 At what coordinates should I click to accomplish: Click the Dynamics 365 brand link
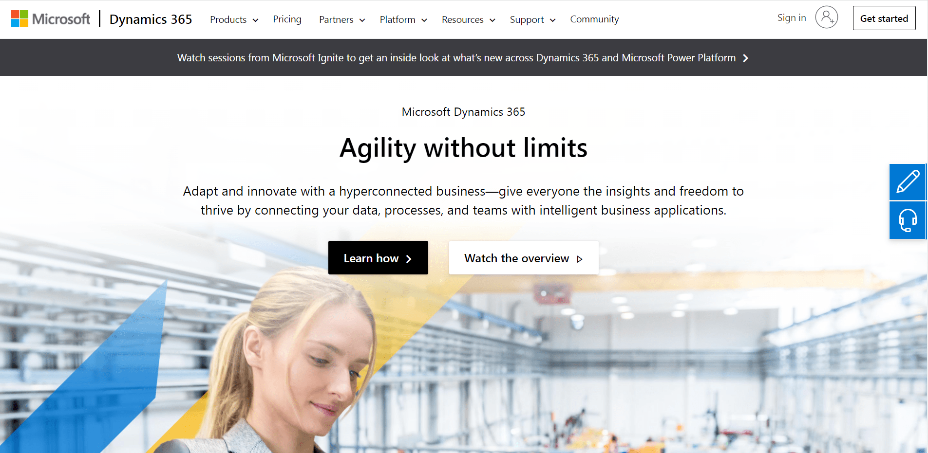(151, 19)
